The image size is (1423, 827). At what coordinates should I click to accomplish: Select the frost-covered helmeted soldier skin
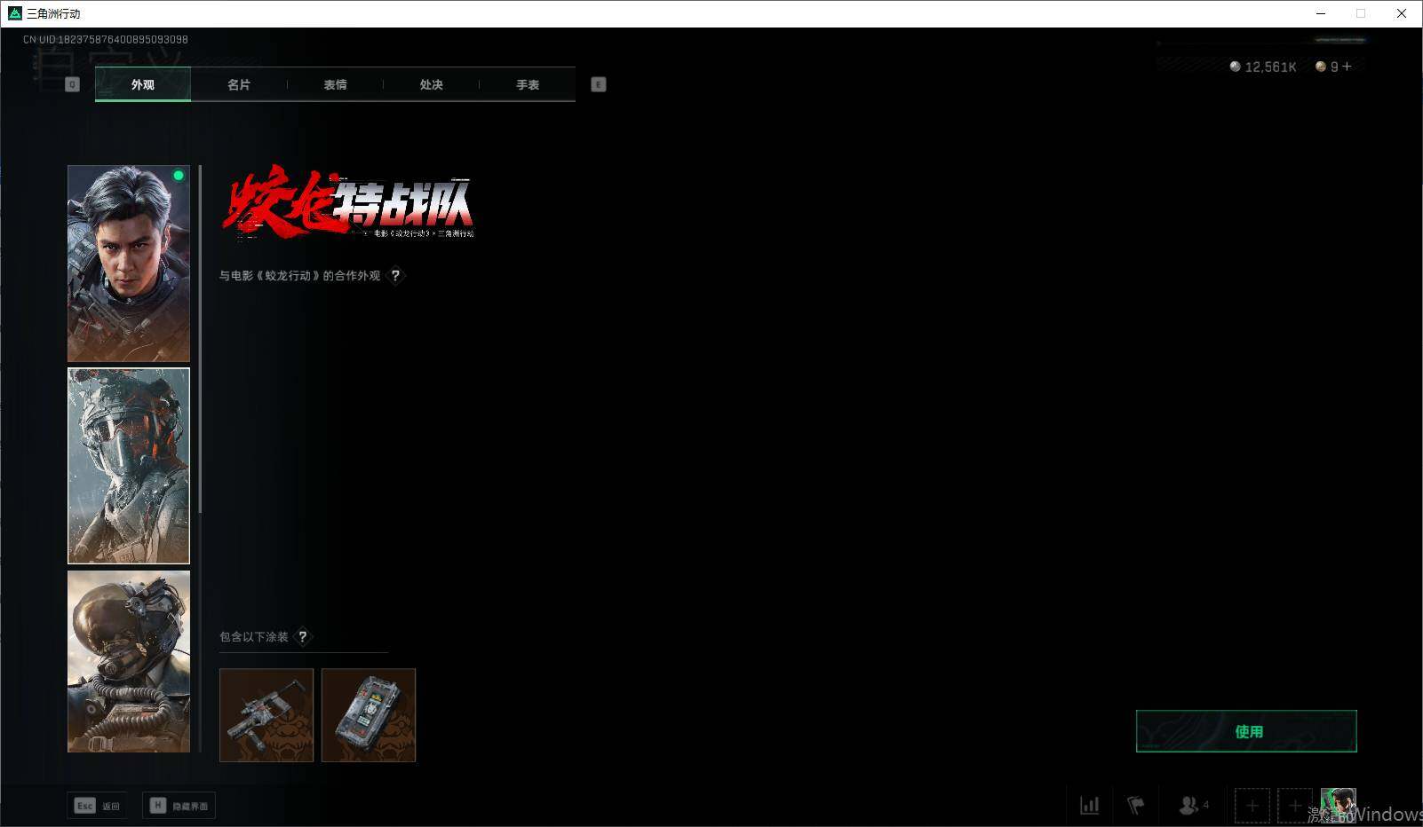pos(129,466)
